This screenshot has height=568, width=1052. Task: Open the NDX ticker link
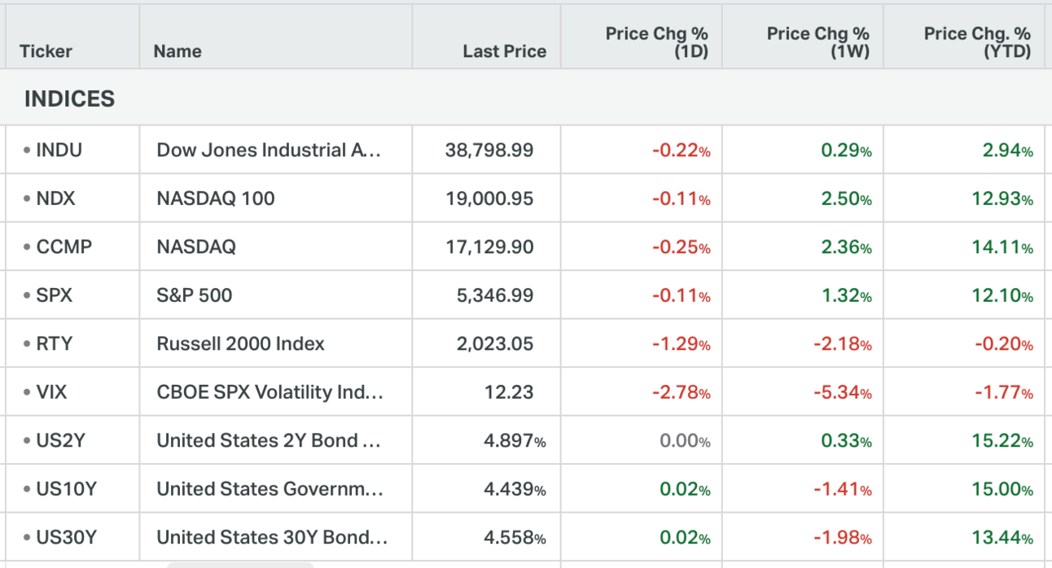tap(55, 199)
